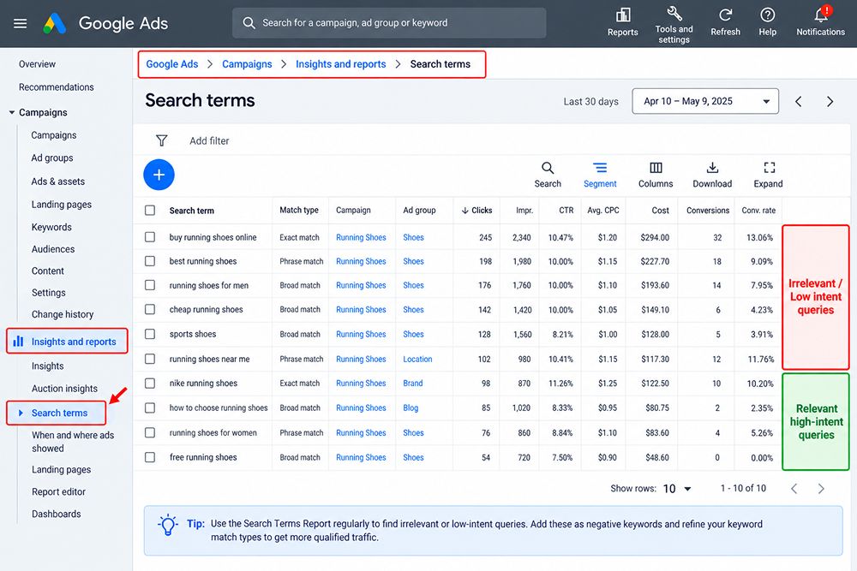Click the Download icon
This screenshot has width=857, height=571.
pos(712,168)
